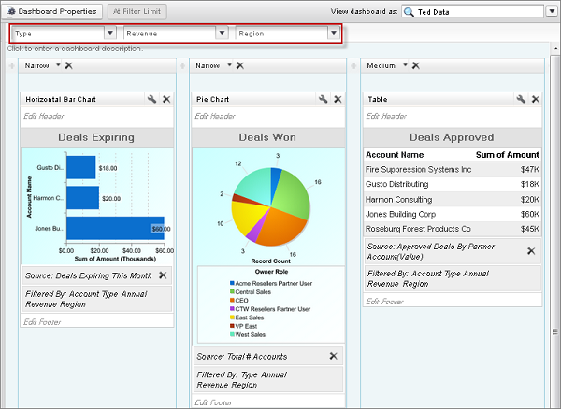
Task: Click the At Filter Limit button
Action: [139, 11]
